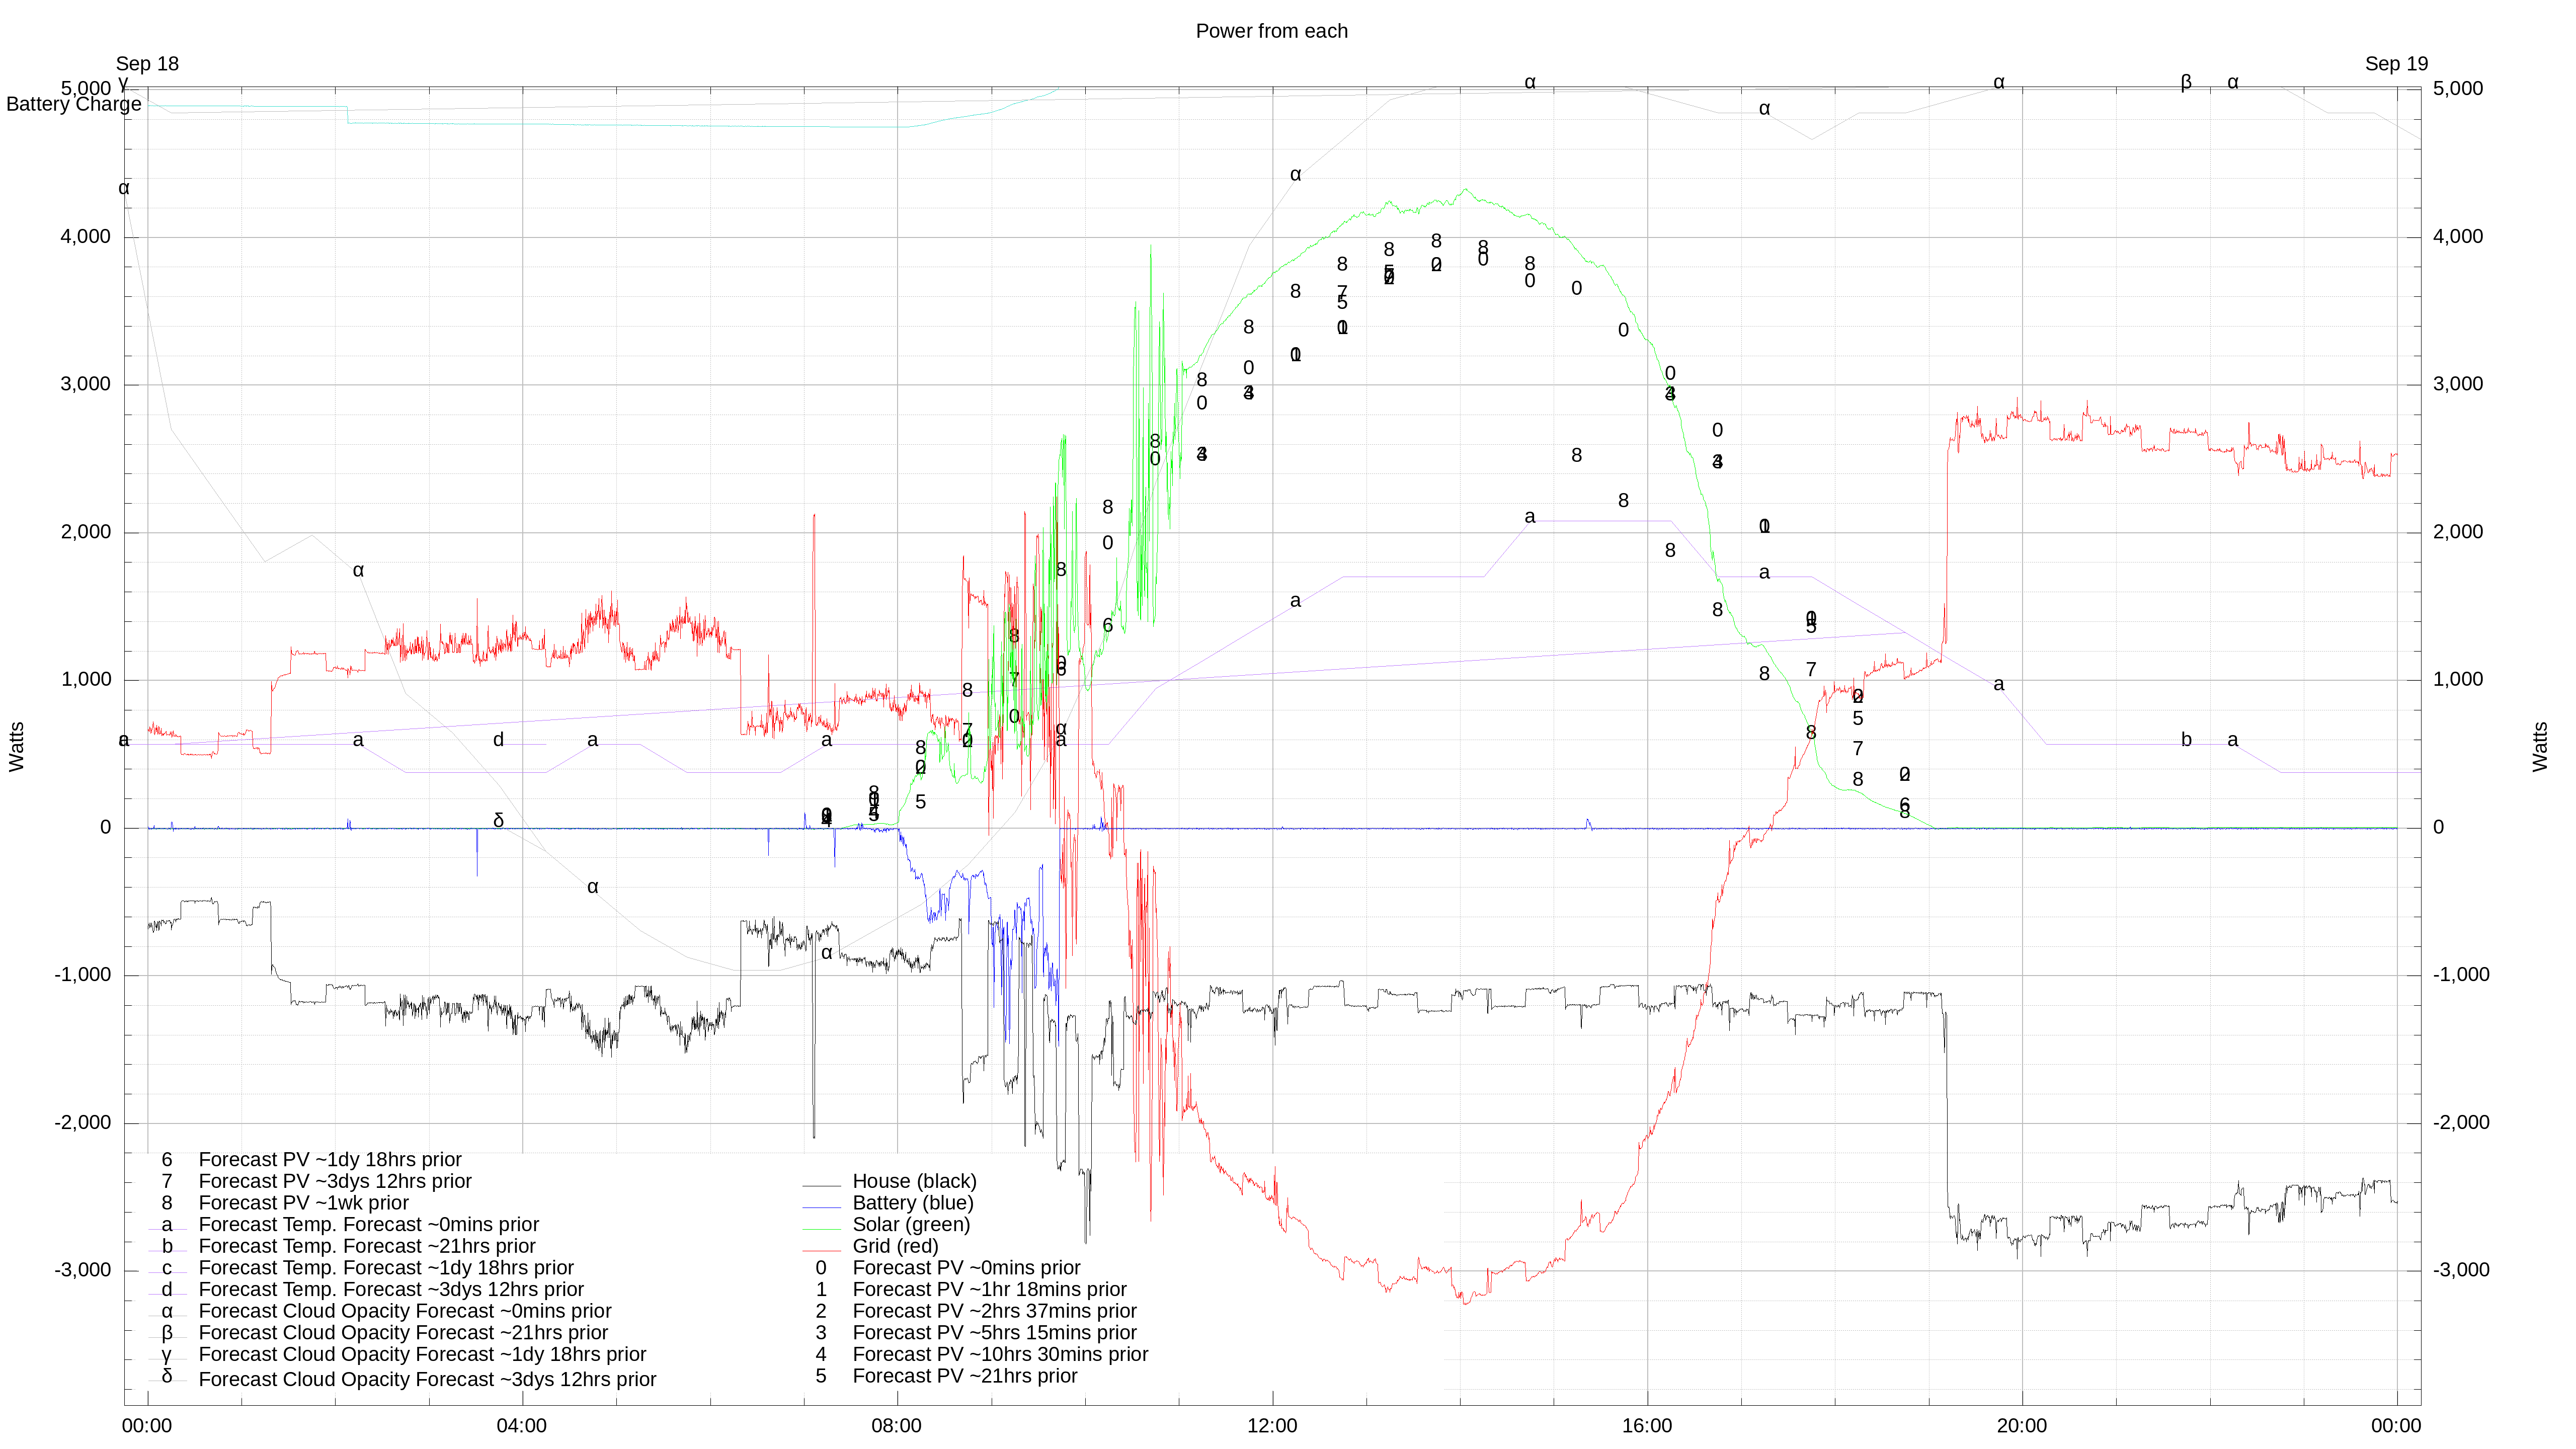
Task: Click legend entry 'Forecast Cloud Opacity Forecast ~1dy 18hrs prior'
Action: tap(422, 1354)
